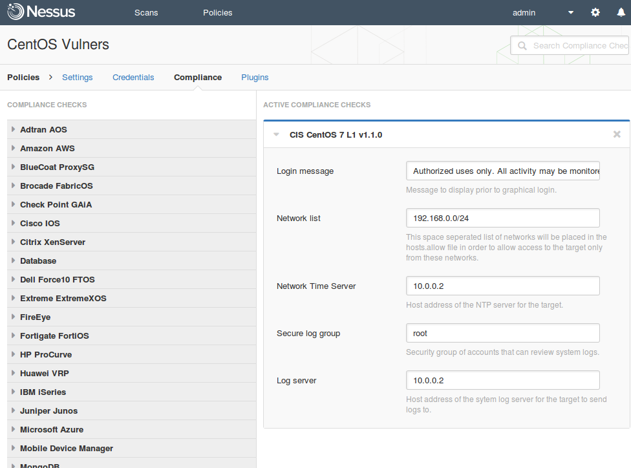Expand the Fortigate FortiOS category
Viewport: 631px width, 468px height.
pos(132,335)
